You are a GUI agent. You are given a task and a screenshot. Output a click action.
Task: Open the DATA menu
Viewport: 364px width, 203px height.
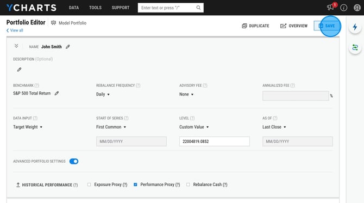coord(74,8)
